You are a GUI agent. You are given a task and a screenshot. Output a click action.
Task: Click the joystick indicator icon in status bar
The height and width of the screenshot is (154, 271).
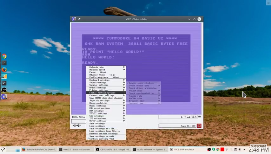coord(77,125)
